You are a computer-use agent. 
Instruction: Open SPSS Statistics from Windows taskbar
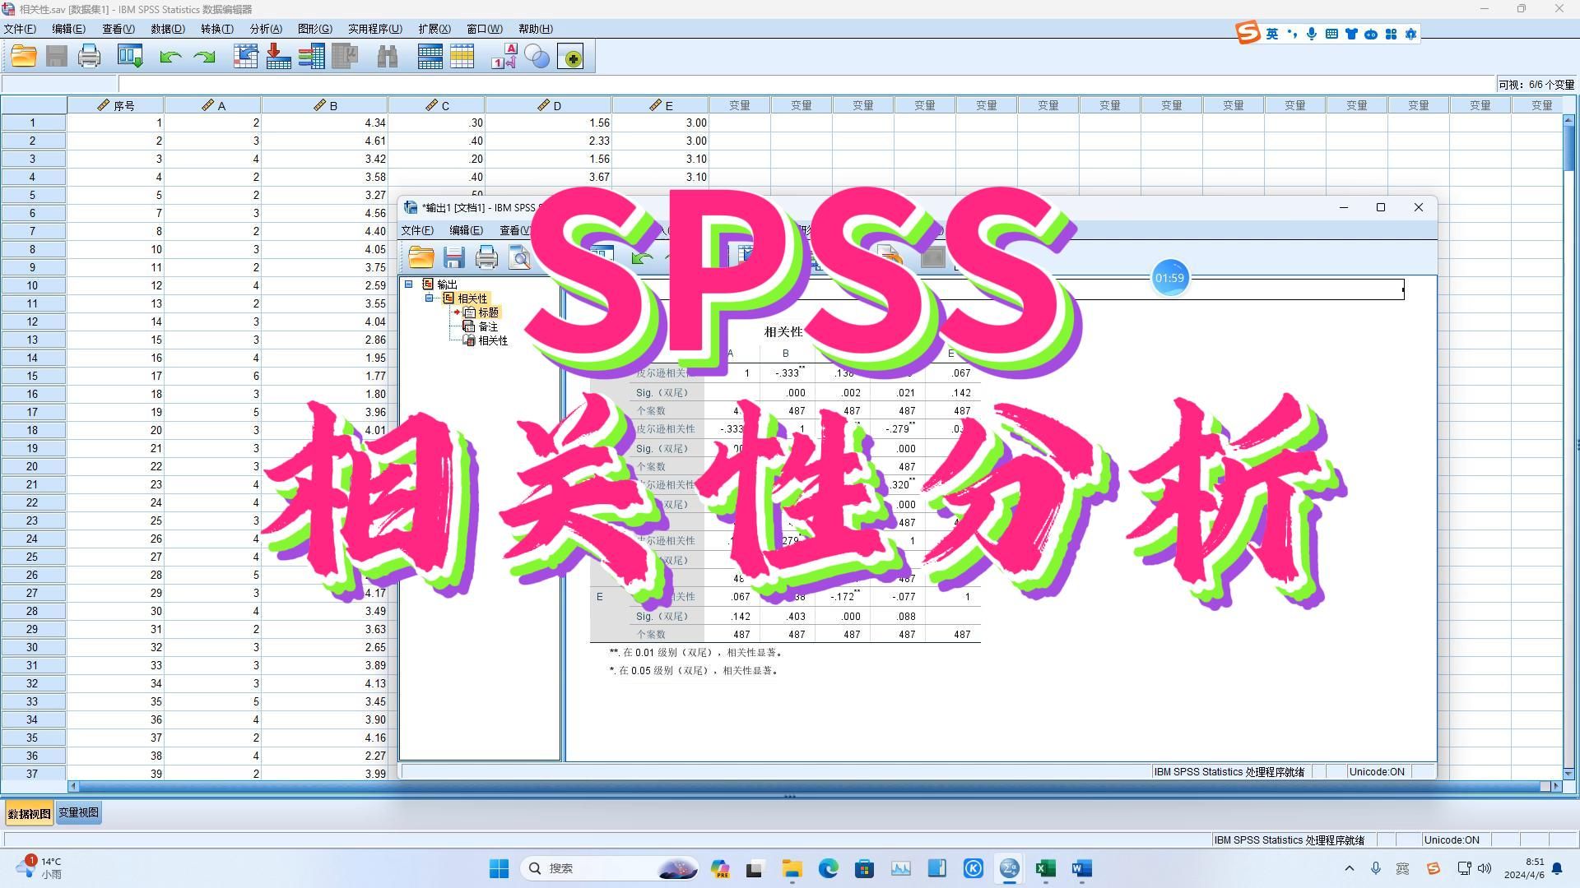(1009, 868)
